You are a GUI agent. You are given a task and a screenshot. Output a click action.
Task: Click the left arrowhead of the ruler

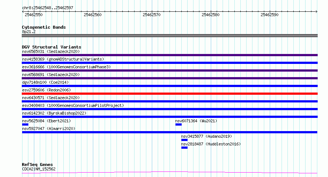tap(23, 12)
